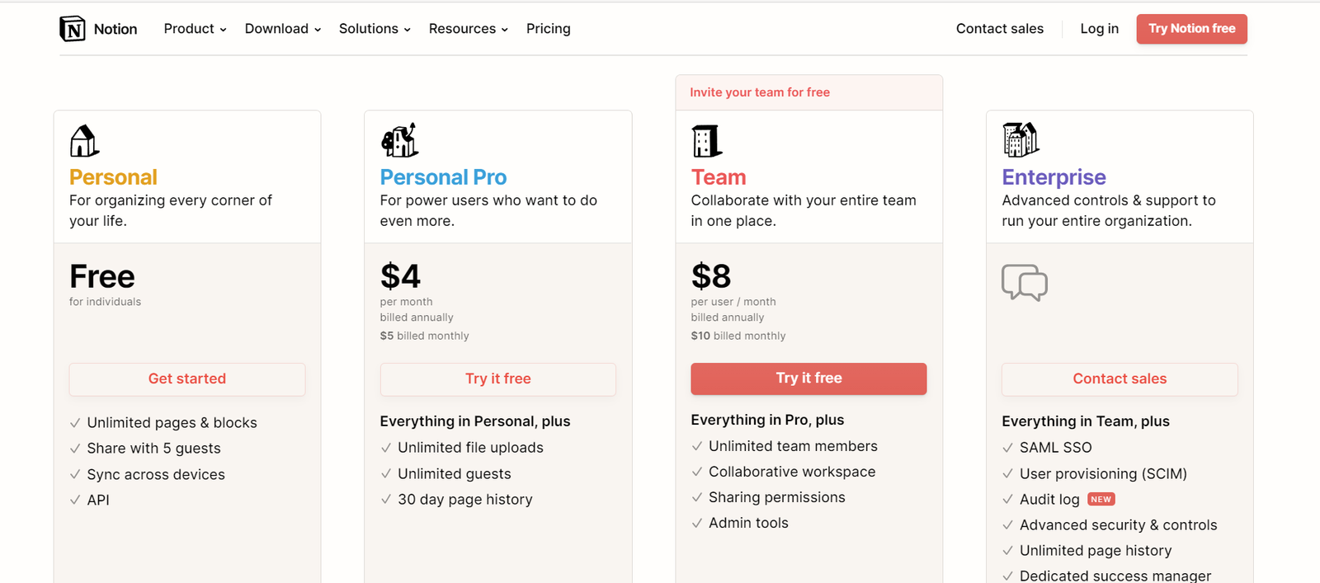The height and width of the screenshot is (583, 1320).
Task: Expand the Solutions dropdown menu
Action: click(x=375, y=29)
